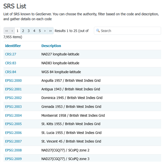Open EPSG:2000 Anguilla entry

[x=14, y=80]
